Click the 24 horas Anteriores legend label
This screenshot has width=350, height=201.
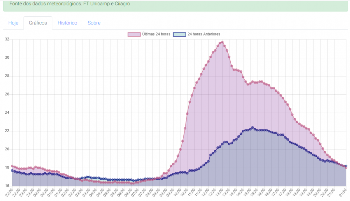(204, 34)
